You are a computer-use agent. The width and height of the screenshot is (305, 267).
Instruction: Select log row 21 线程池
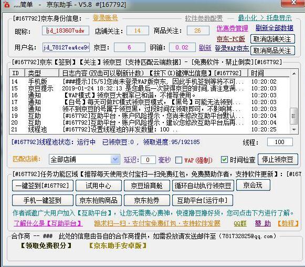tap(150, 129)
